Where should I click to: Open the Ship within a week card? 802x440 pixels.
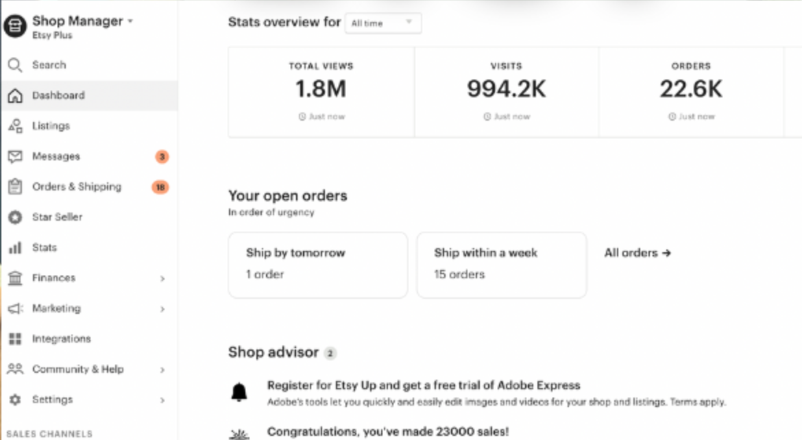point(502,265)
